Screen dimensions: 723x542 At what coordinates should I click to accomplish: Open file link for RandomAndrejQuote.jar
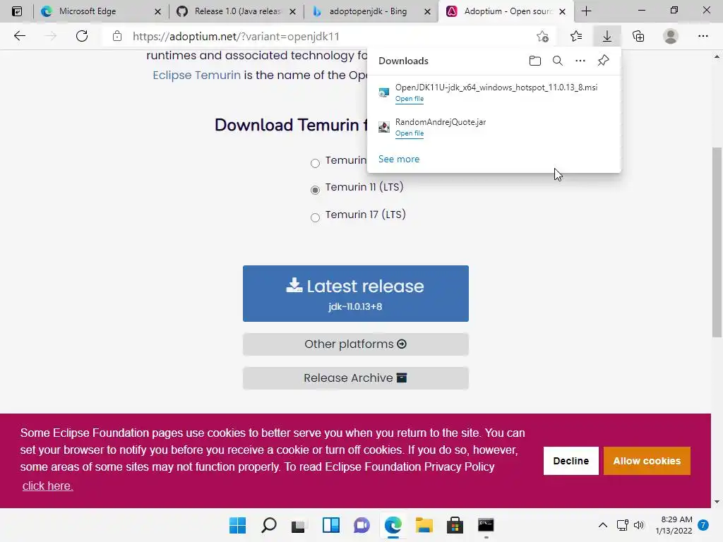410,133
